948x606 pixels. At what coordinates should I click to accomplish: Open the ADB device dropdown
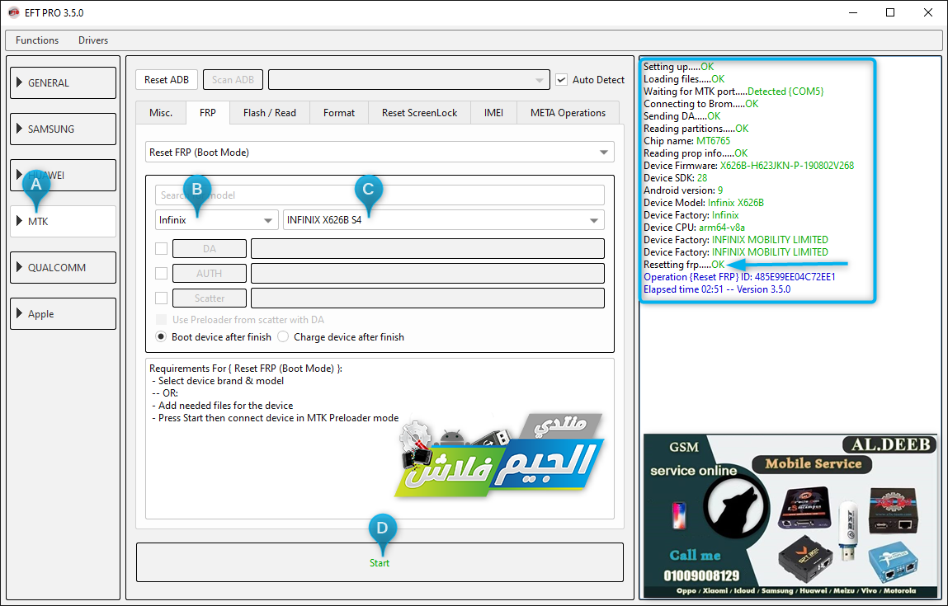[408, 80]
